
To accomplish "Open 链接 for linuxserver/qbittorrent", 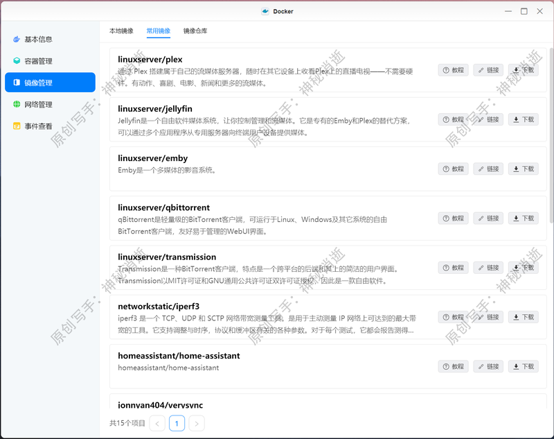I will click(488, 218).
